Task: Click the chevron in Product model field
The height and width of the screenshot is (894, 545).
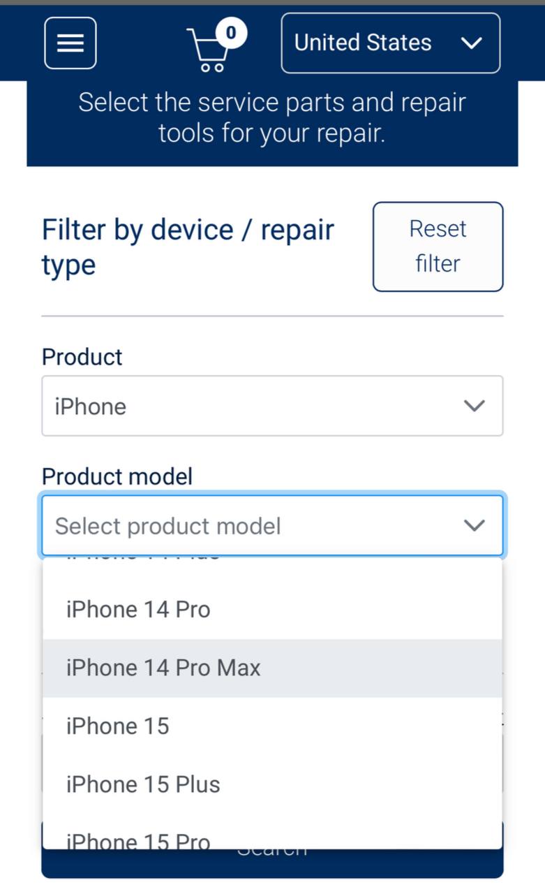Action: (x=475, y=526)
